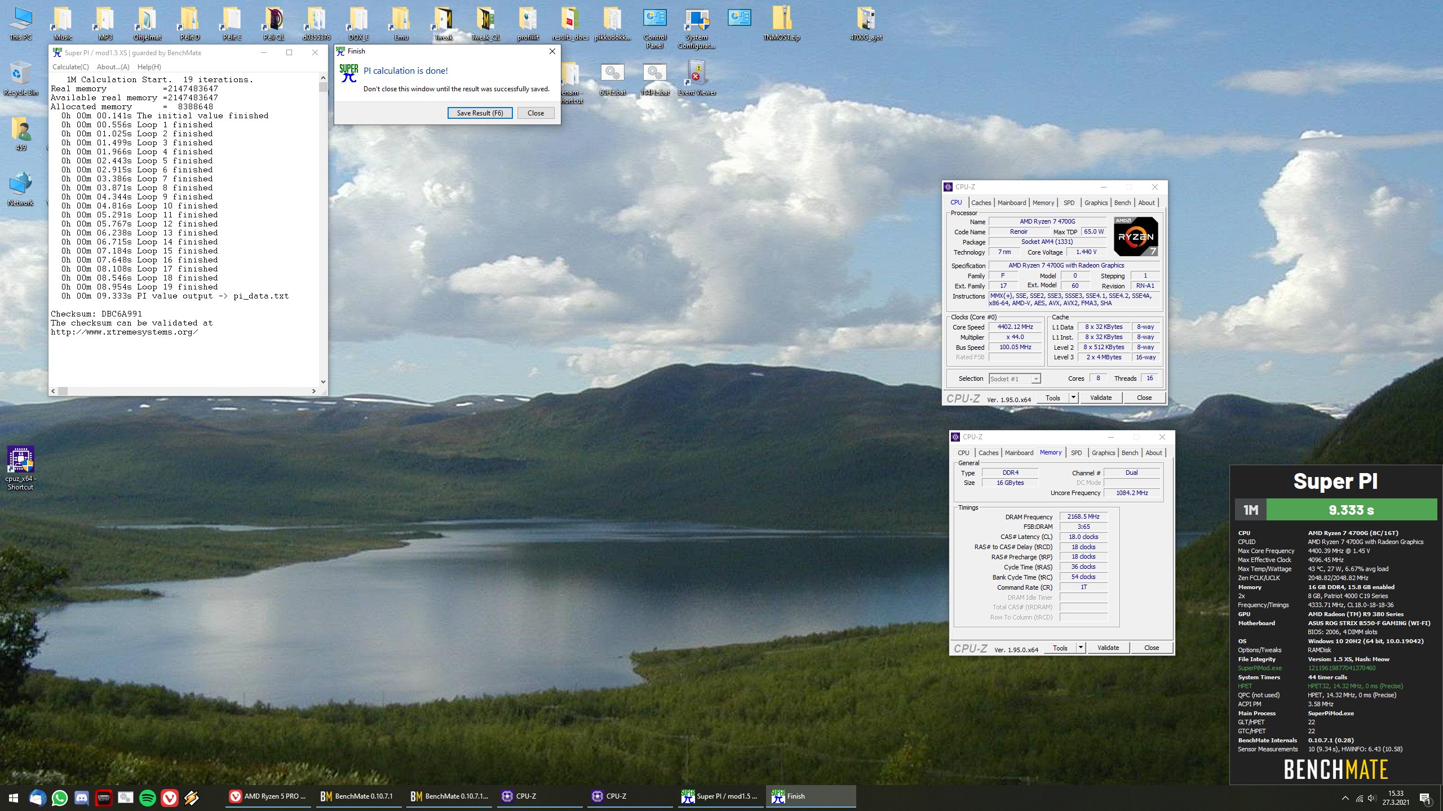The width and height of the screenshot is (1443, 811).
Task: Open Discord from the taskbar
Action: point(82,797)
